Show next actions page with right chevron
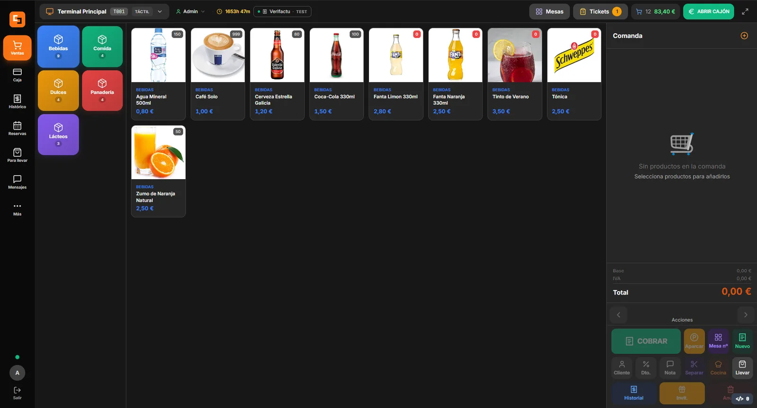The height and width of the screenshot is (408, 757). click(x=746, y=315)
